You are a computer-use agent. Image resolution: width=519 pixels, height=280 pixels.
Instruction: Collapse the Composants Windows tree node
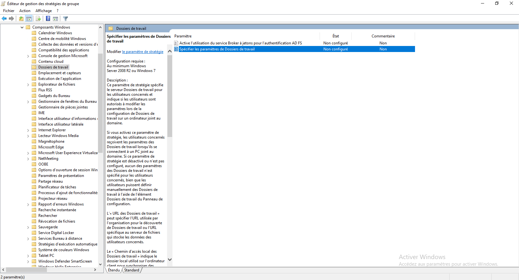click(22, 27)
